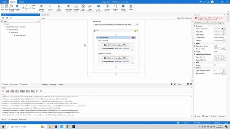Click Collapse All in designer

188,18
